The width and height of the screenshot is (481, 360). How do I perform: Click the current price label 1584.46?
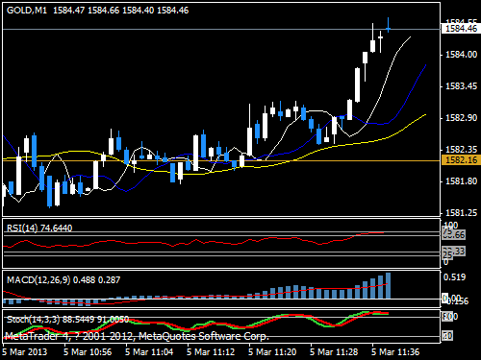461,29
